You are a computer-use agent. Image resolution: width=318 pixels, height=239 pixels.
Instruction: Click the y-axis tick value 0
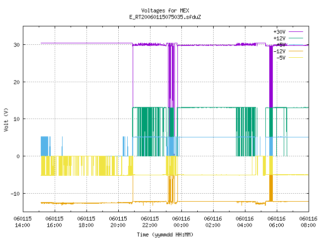pyautogui.click(x=18, y=156)
